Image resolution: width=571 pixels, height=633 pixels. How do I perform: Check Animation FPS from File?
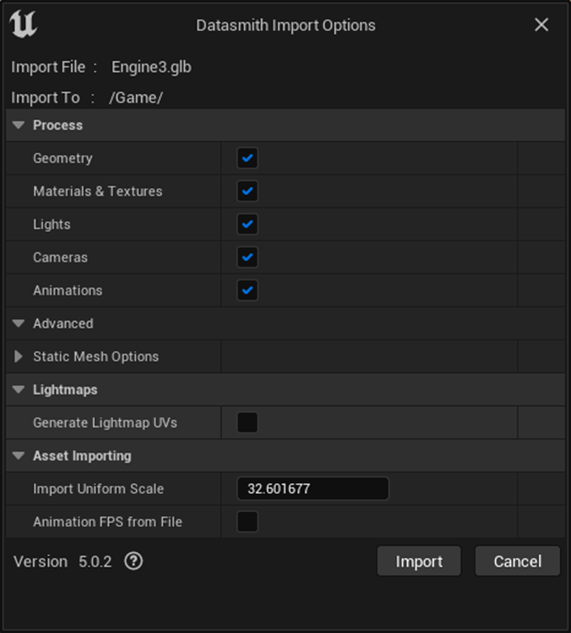248,522
